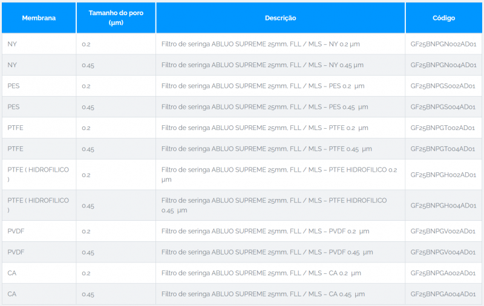Screen dimensions: 484x306
Task: Click pore size 0.45 in GF25BNPGH004AD01 row
Action: [x=88, y=206]
